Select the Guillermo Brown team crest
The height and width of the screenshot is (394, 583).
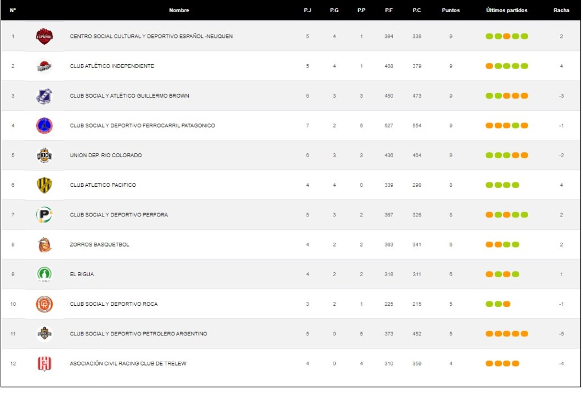click(x=44, y=96)
